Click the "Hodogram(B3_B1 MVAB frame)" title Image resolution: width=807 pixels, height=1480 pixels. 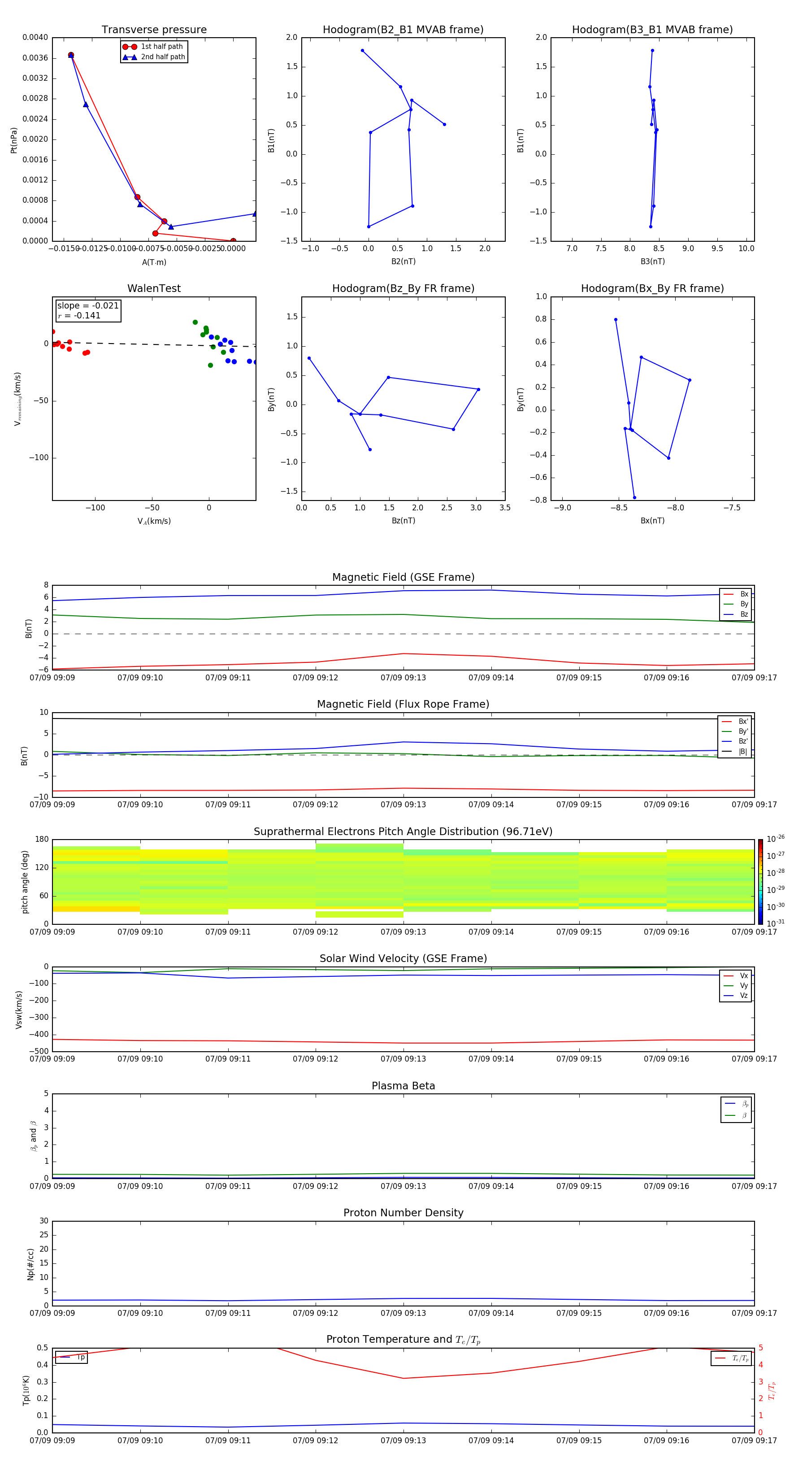click(652, 30)
